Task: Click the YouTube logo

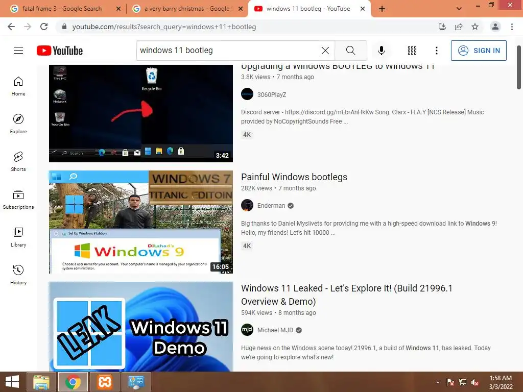Action: pyautogui.click(x=60, y=51)
